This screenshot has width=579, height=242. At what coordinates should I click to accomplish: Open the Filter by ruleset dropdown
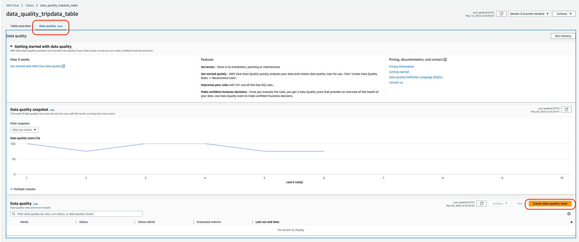click(24, 130)
